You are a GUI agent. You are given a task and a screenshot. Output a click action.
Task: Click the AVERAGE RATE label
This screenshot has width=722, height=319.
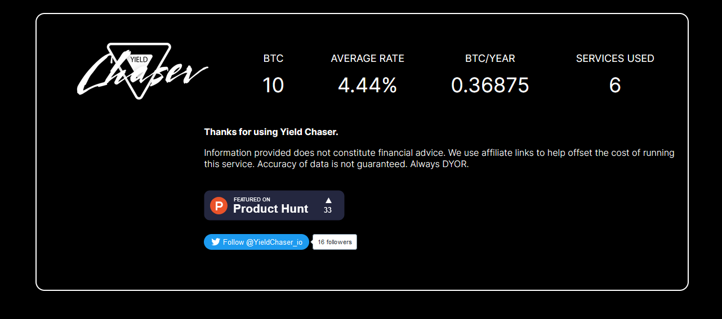pyautogui.click(x=367, y=59)
